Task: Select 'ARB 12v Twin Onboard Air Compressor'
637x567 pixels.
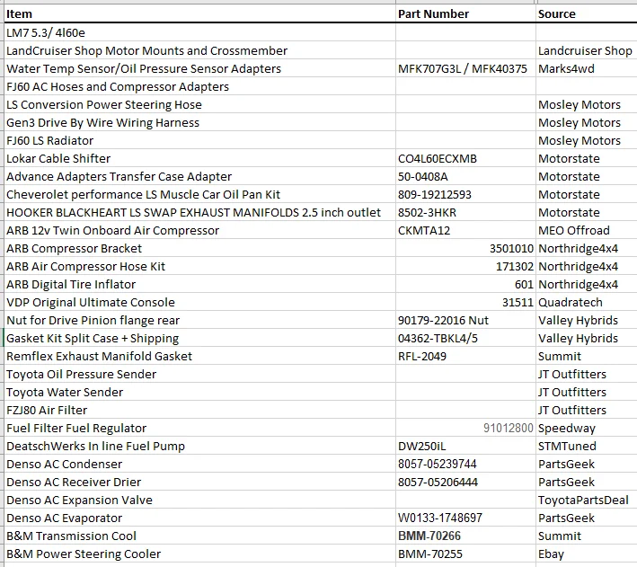Action: [199, 230]
